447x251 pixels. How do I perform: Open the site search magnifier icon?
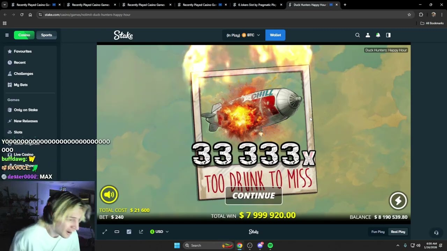(x=357, y=35)
